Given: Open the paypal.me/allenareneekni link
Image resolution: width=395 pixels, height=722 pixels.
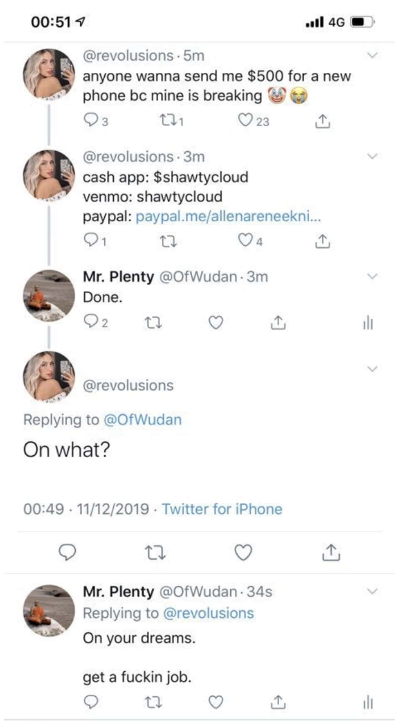Looking at the screenshot, I should click(228, 217).
